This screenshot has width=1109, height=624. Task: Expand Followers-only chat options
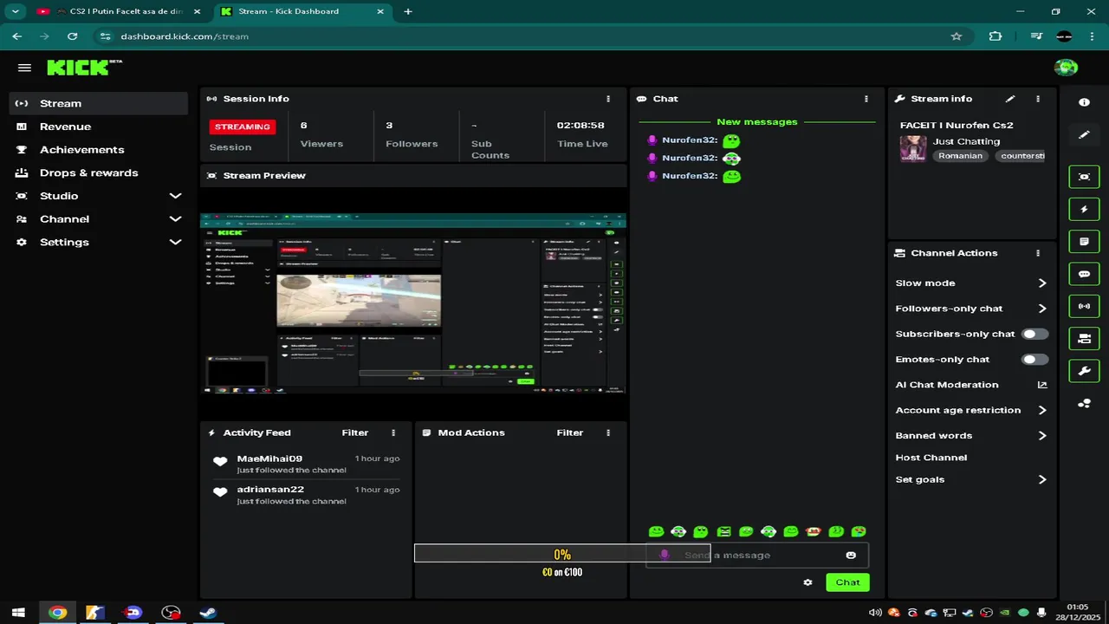[971, 309]
